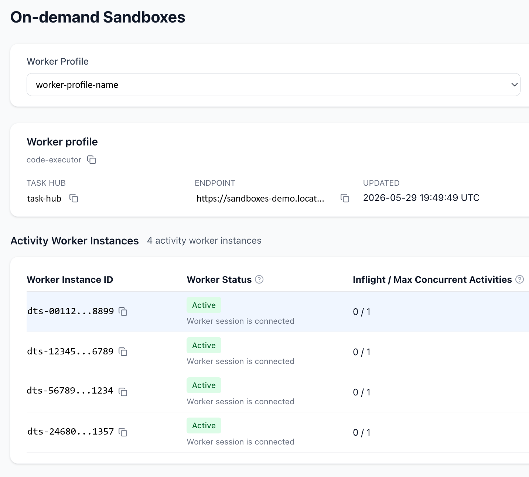
Task: Click the endpoint URL https://sandboxes-demo.locat...
Action: [x=260, y=198]
